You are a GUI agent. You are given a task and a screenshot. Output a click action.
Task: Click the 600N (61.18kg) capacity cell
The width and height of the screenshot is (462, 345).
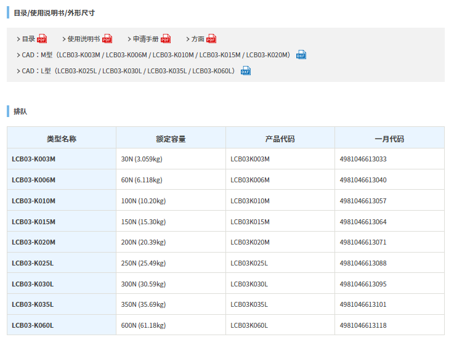pyautogui.click(x=171, y=325)
